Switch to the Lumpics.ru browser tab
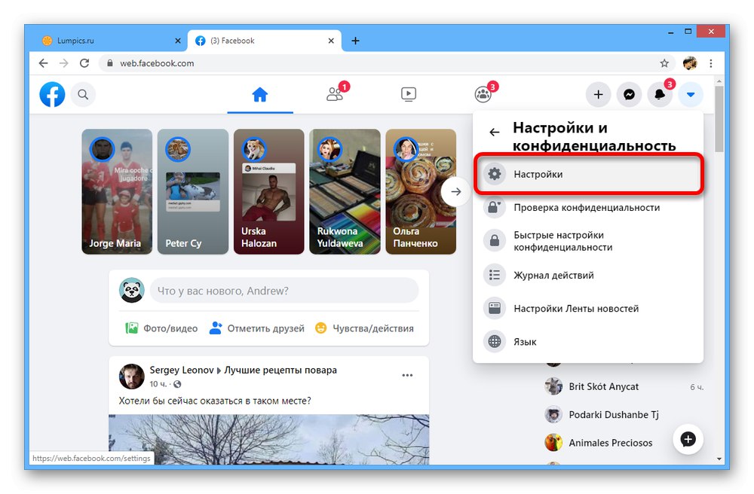Screen dimensions: 754x494 coord(75,41)
